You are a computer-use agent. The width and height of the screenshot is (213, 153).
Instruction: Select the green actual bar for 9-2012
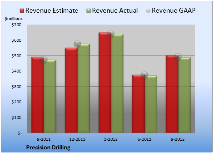tap(184, 95)
